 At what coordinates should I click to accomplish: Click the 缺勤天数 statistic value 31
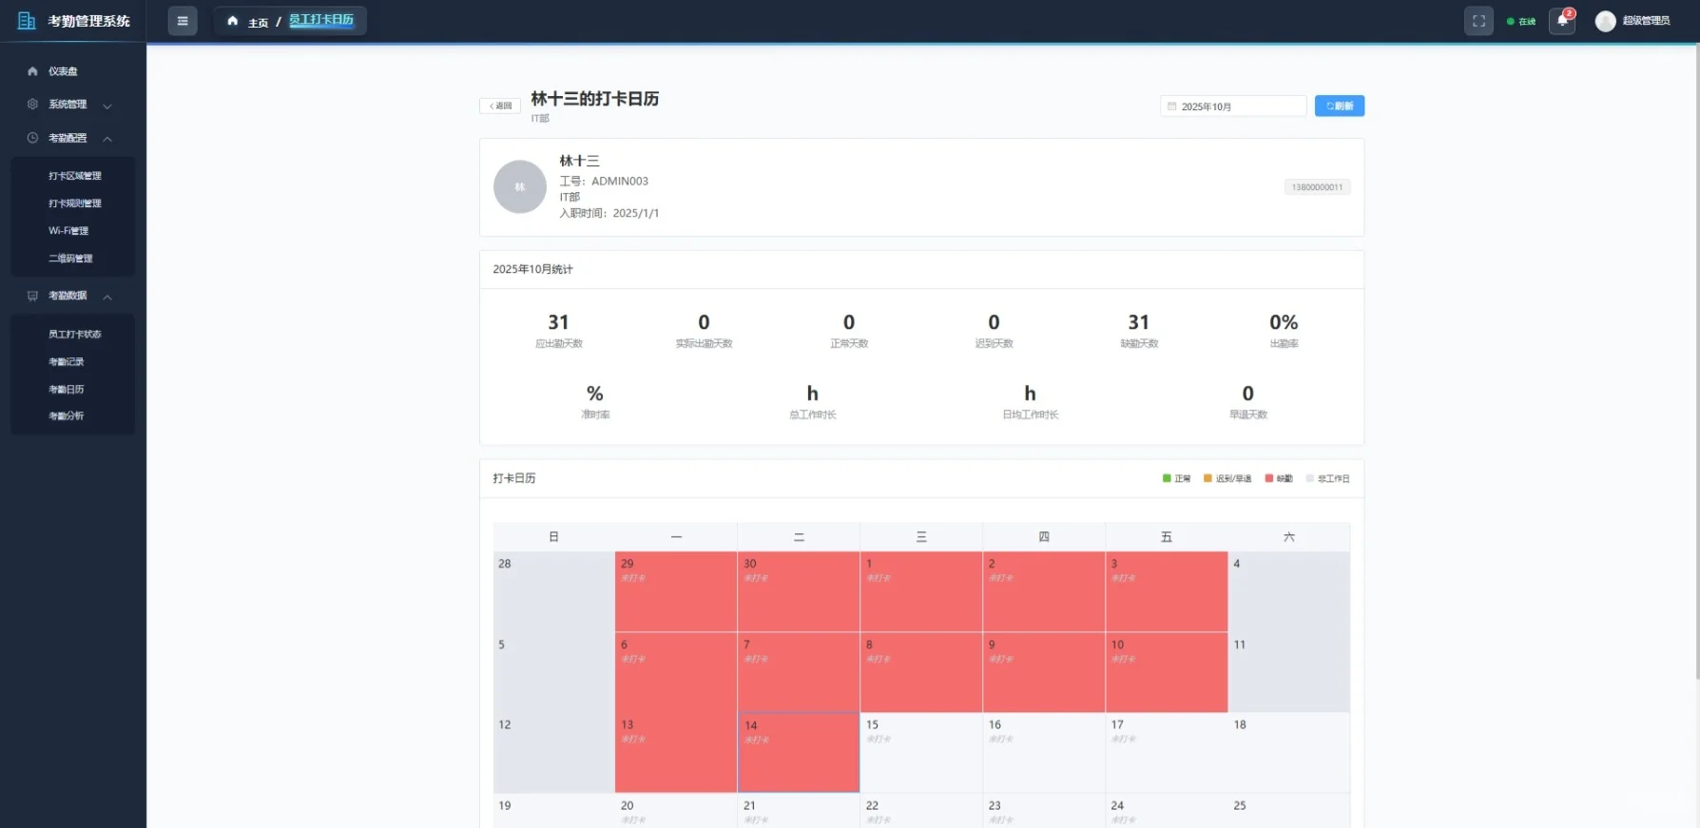click(x=1139, y=322)
